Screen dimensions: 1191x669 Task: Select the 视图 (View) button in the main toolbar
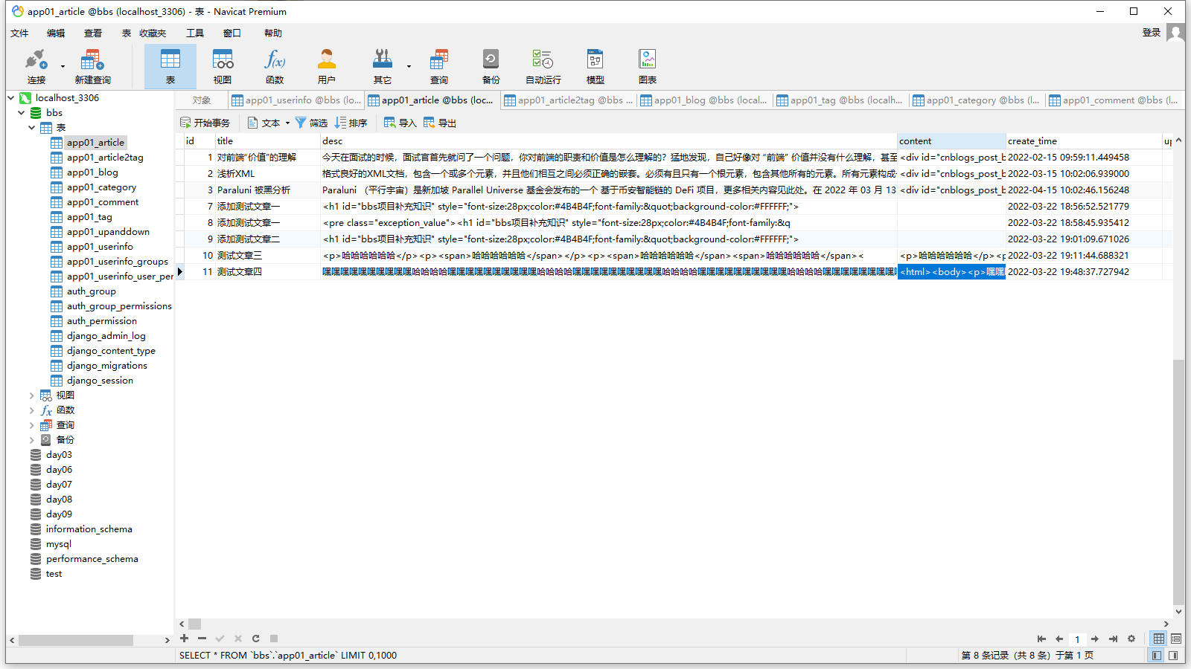tap(223, 66)
